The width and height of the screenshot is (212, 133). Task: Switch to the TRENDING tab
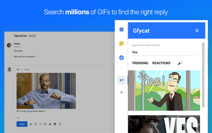140,63
